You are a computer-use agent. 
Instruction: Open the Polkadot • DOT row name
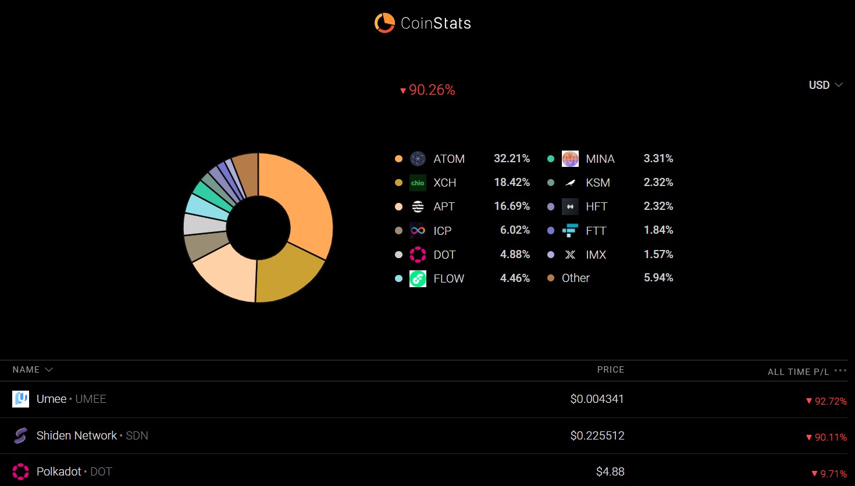(x=74, y=471)
